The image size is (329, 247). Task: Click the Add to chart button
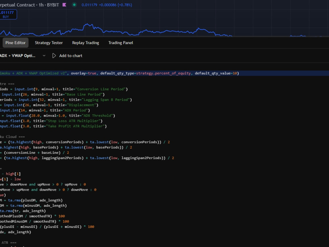coord(71,56)
